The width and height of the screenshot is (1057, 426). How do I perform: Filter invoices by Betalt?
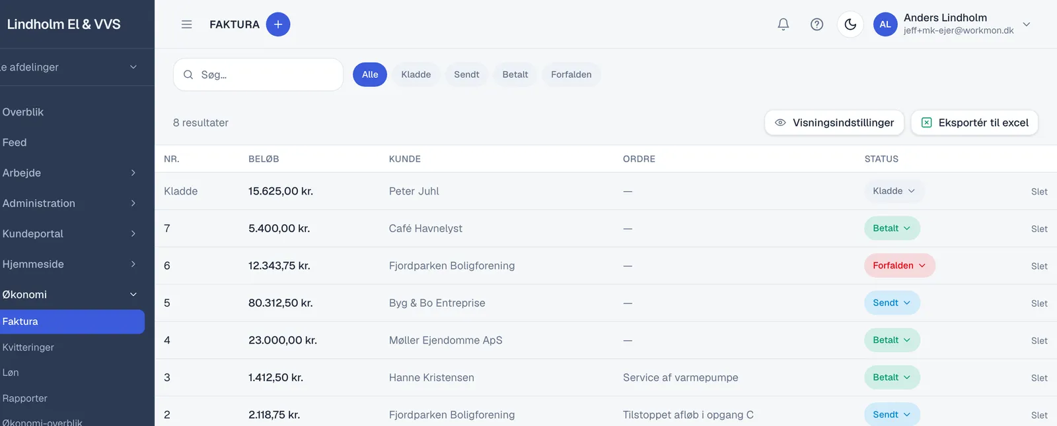[515, 75]
